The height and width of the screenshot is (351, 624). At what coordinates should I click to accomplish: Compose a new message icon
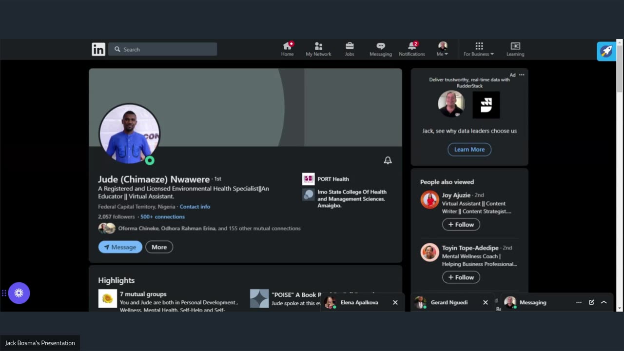(x=591, y=302)
